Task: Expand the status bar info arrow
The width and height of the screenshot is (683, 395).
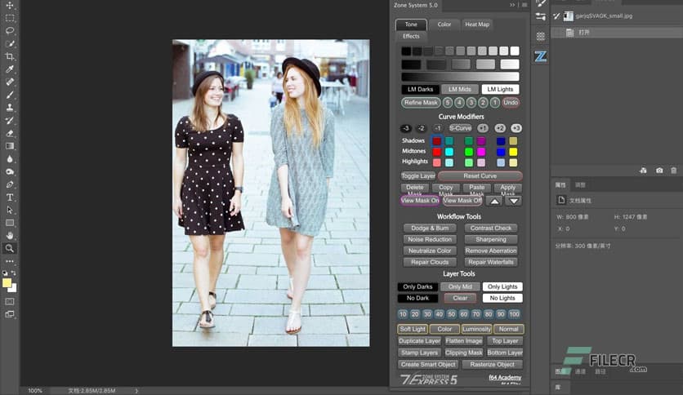Action: click(x=136, y=391)
